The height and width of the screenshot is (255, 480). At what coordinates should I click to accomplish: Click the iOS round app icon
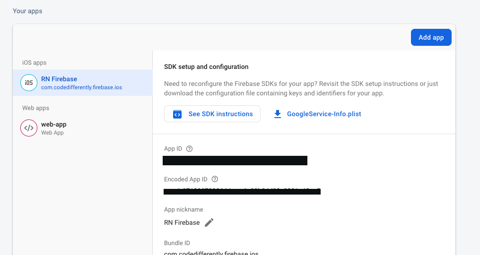click(x=29, y=83)
